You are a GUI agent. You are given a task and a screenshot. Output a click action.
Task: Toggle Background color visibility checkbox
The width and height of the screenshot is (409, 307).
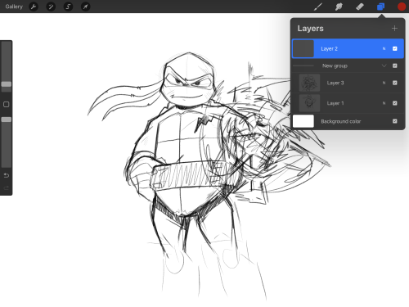[395, 121]
